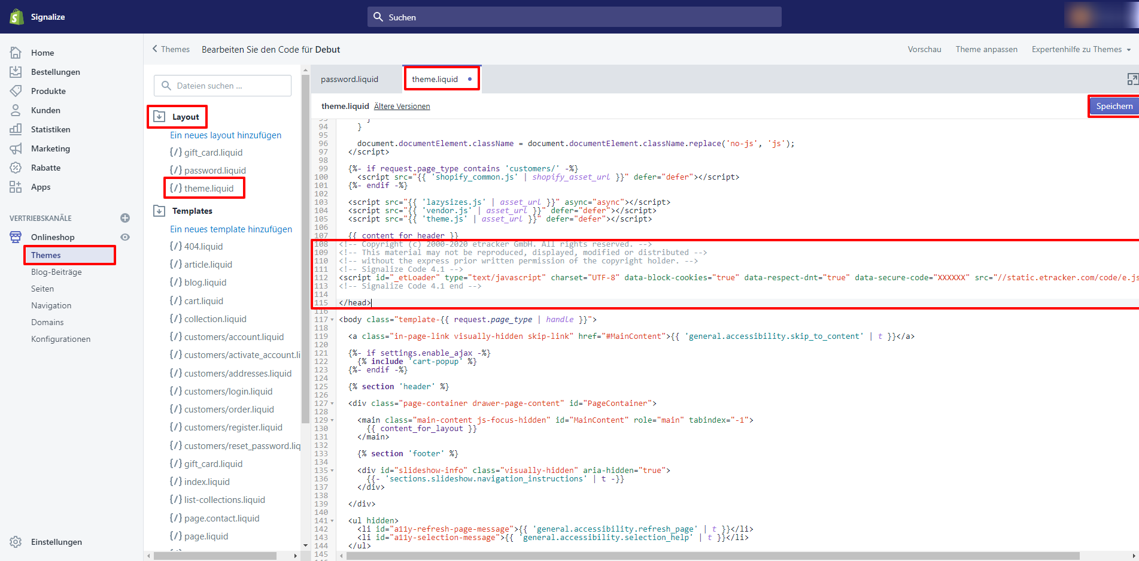
Task: Open Rabatte via its discount badge icon
Action: pos(16,168)
